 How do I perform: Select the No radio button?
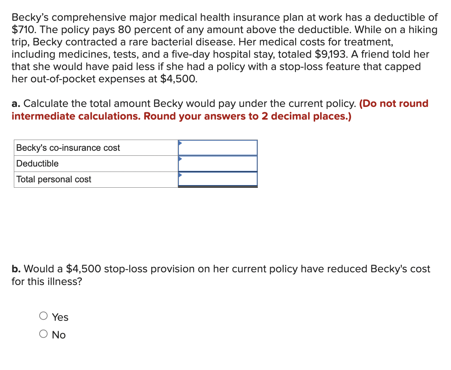point(43,333)
